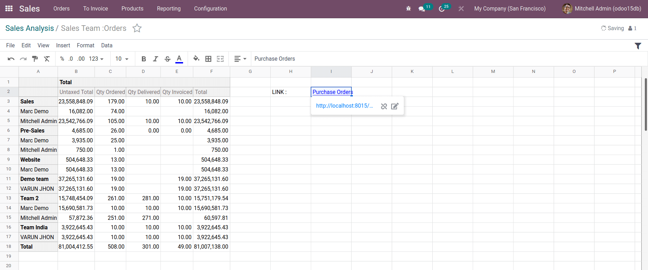
Task: Open the fill color bucket
Action: coord(196,59)
